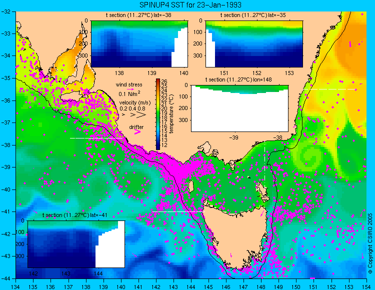Click the magenta wind stress arrow in the legend
375x290 pixels.
[x=129, y=89]
